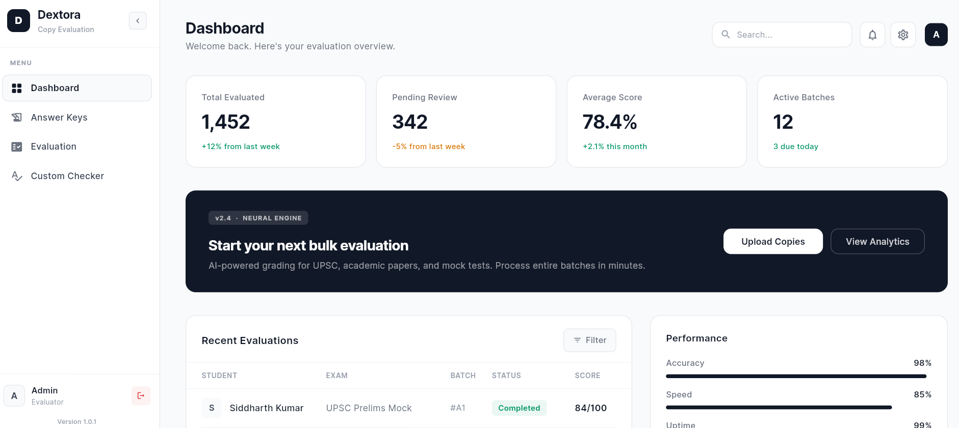959x428 pixels.
Task: Focus the Search input field
Action: (782, 35)
